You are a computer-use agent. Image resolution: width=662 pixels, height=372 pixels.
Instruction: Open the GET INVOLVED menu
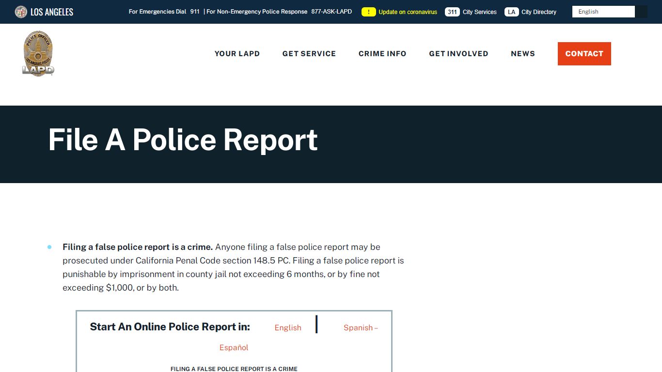pos(458,54)
